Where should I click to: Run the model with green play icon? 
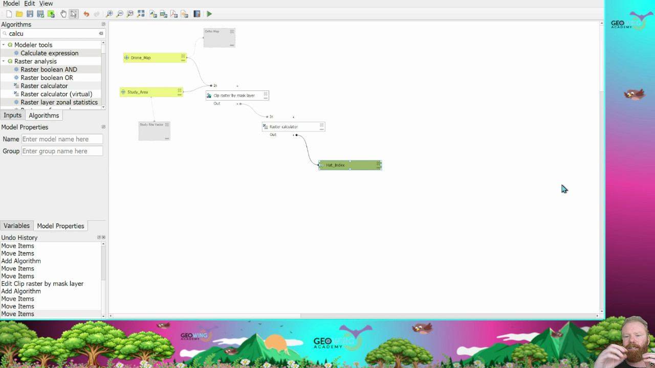pyautogui.click(x=209, y=14)
